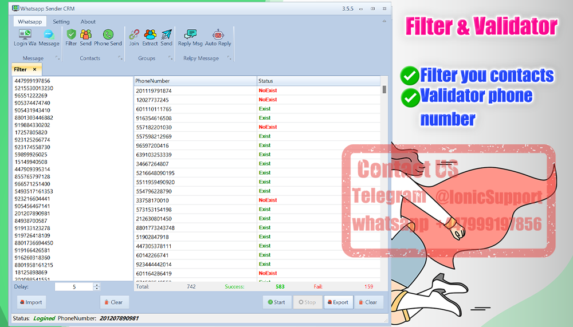
Task: Click 447999197856 in the input list
Action: tap(33, 81)
